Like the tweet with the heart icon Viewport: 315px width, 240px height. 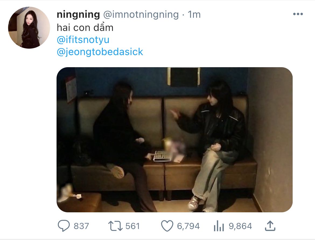(167, 226)
